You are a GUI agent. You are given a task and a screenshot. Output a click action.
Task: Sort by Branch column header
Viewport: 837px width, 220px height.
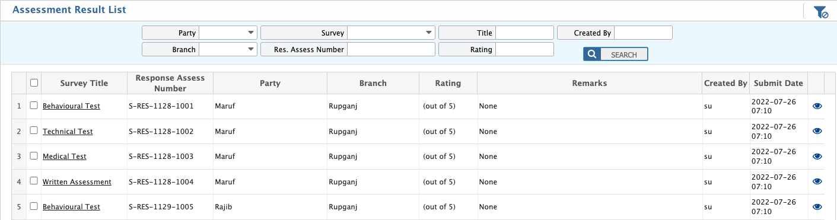coord(373,83)
